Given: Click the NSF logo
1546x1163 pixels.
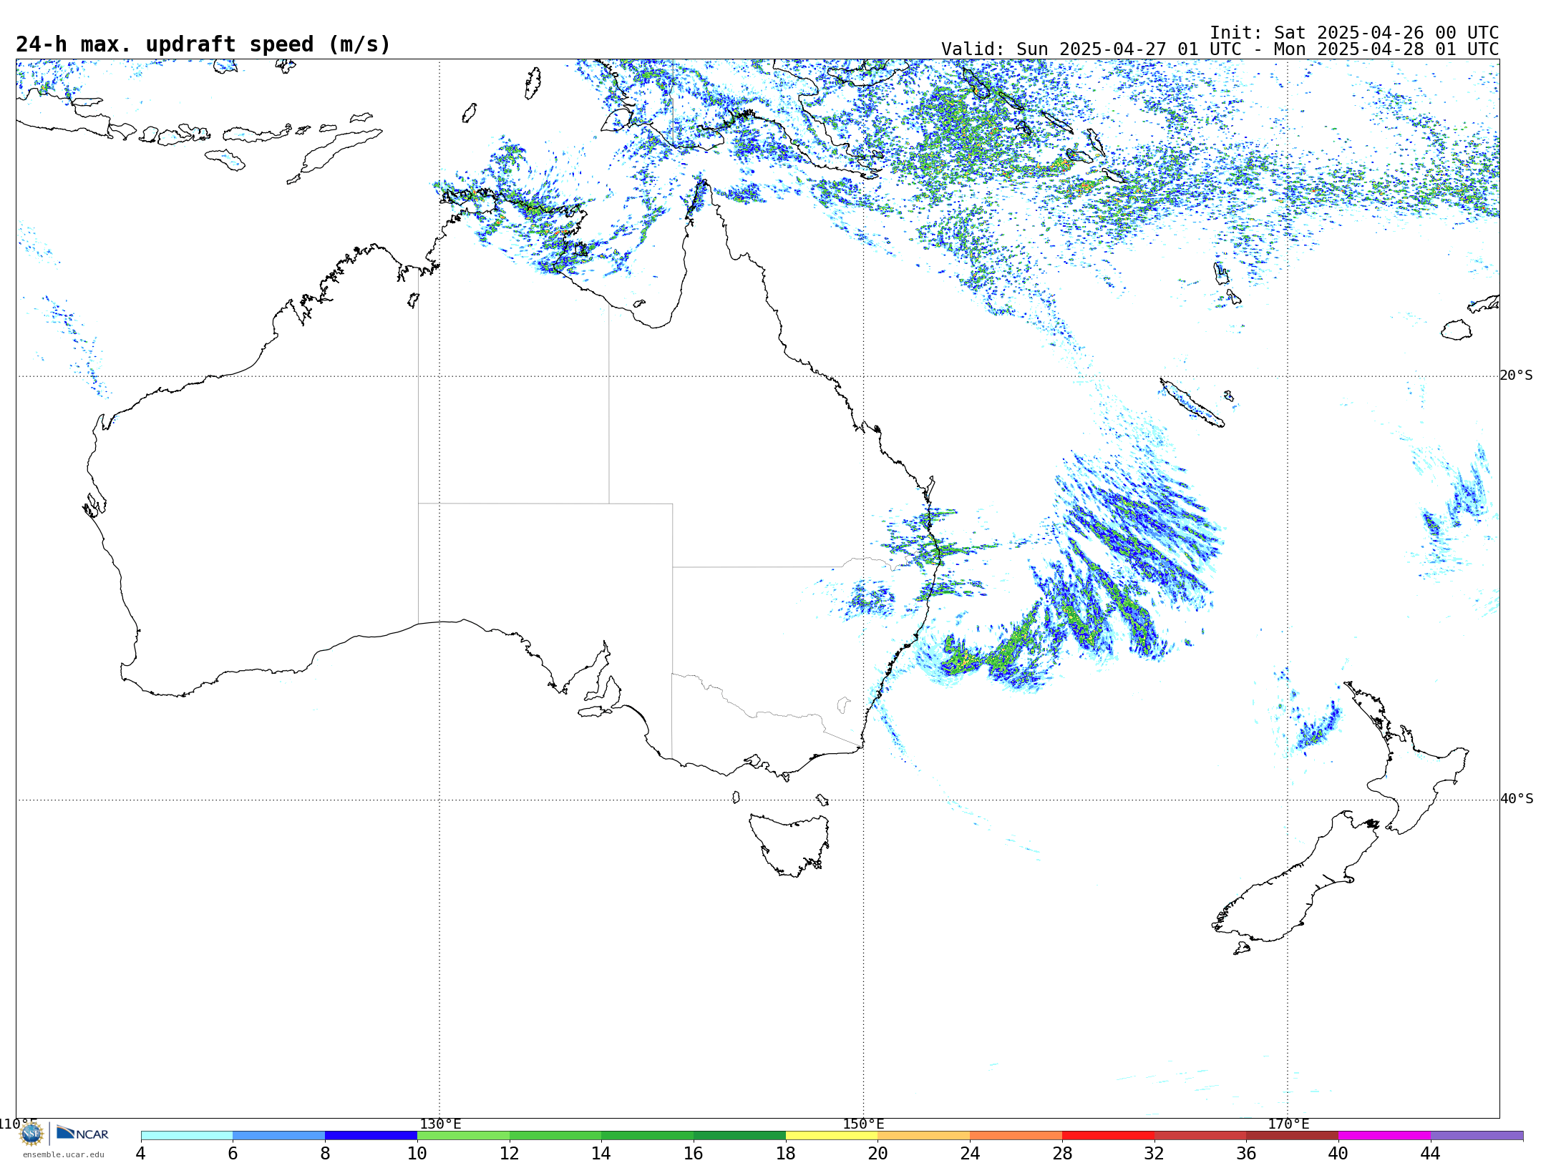Looking at the screenshot, I should point(31,1134).
